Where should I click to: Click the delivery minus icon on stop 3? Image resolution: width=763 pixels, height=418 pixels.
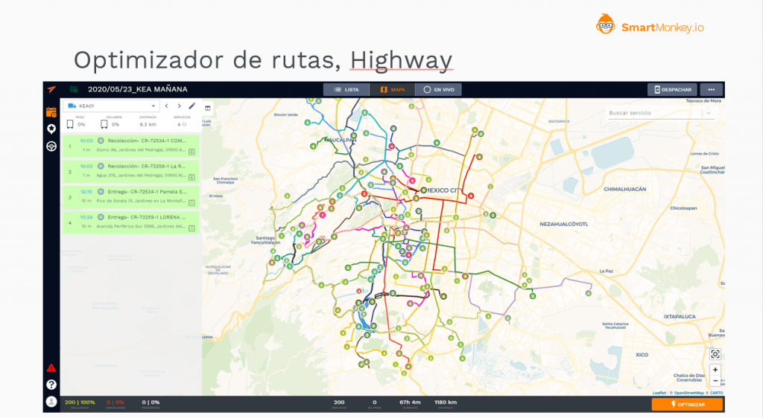(x=191, y=203)
